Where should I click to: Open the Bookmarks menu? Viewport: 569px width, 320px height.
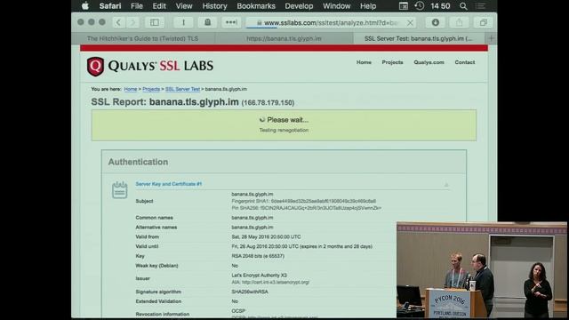(256, 6)
